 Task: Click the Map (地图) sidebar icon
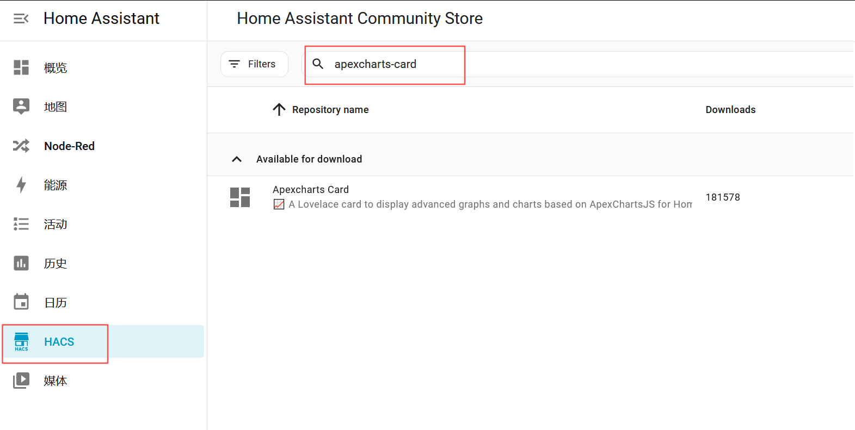21,107
